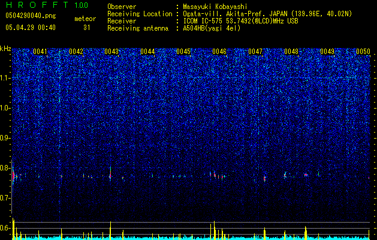Click observer name Masayuki Kobayashi
Image resolution: width=377 pixels, height=240 pixels.
[x=215, y=7]
